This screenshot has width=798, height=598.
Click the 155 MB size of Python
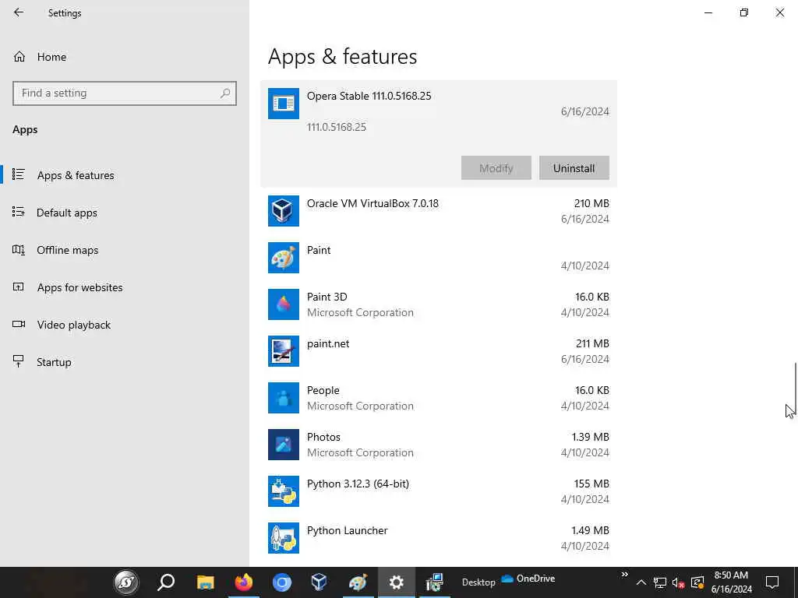click(x=592, y=484)
